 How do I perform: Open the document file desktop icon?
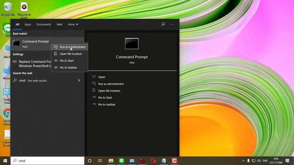7,138
